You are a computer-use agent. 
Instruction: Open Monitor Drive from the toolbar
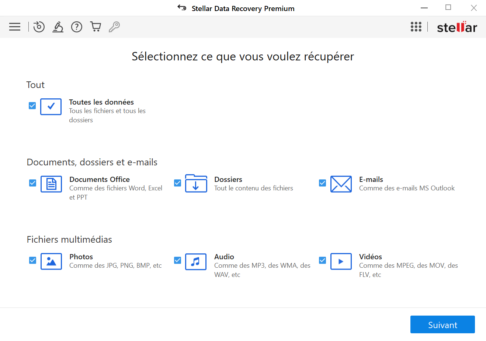(x=58, y=27)
